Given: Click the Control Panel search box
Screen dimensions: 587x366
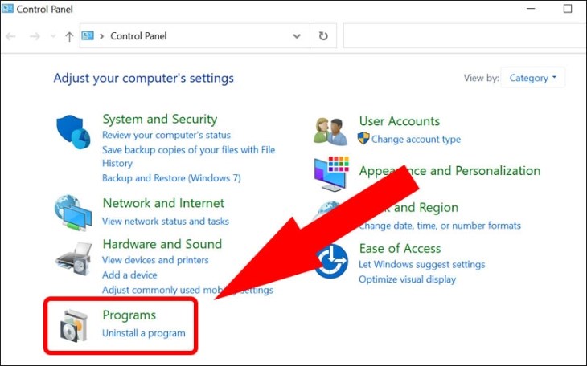Looking at the screenshot, I should tap(465, 36).
